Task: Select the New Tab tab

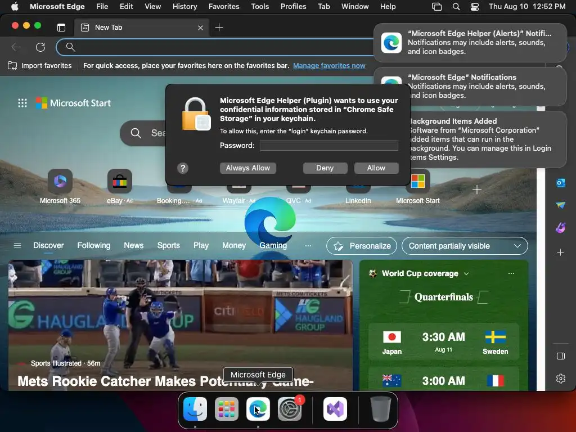Action: click(x=142, y=28)
